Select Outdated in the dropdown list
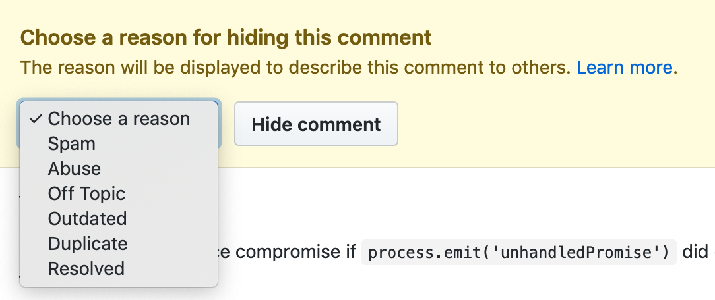Viewport: 715px width, 300px height. pos(87,219)
